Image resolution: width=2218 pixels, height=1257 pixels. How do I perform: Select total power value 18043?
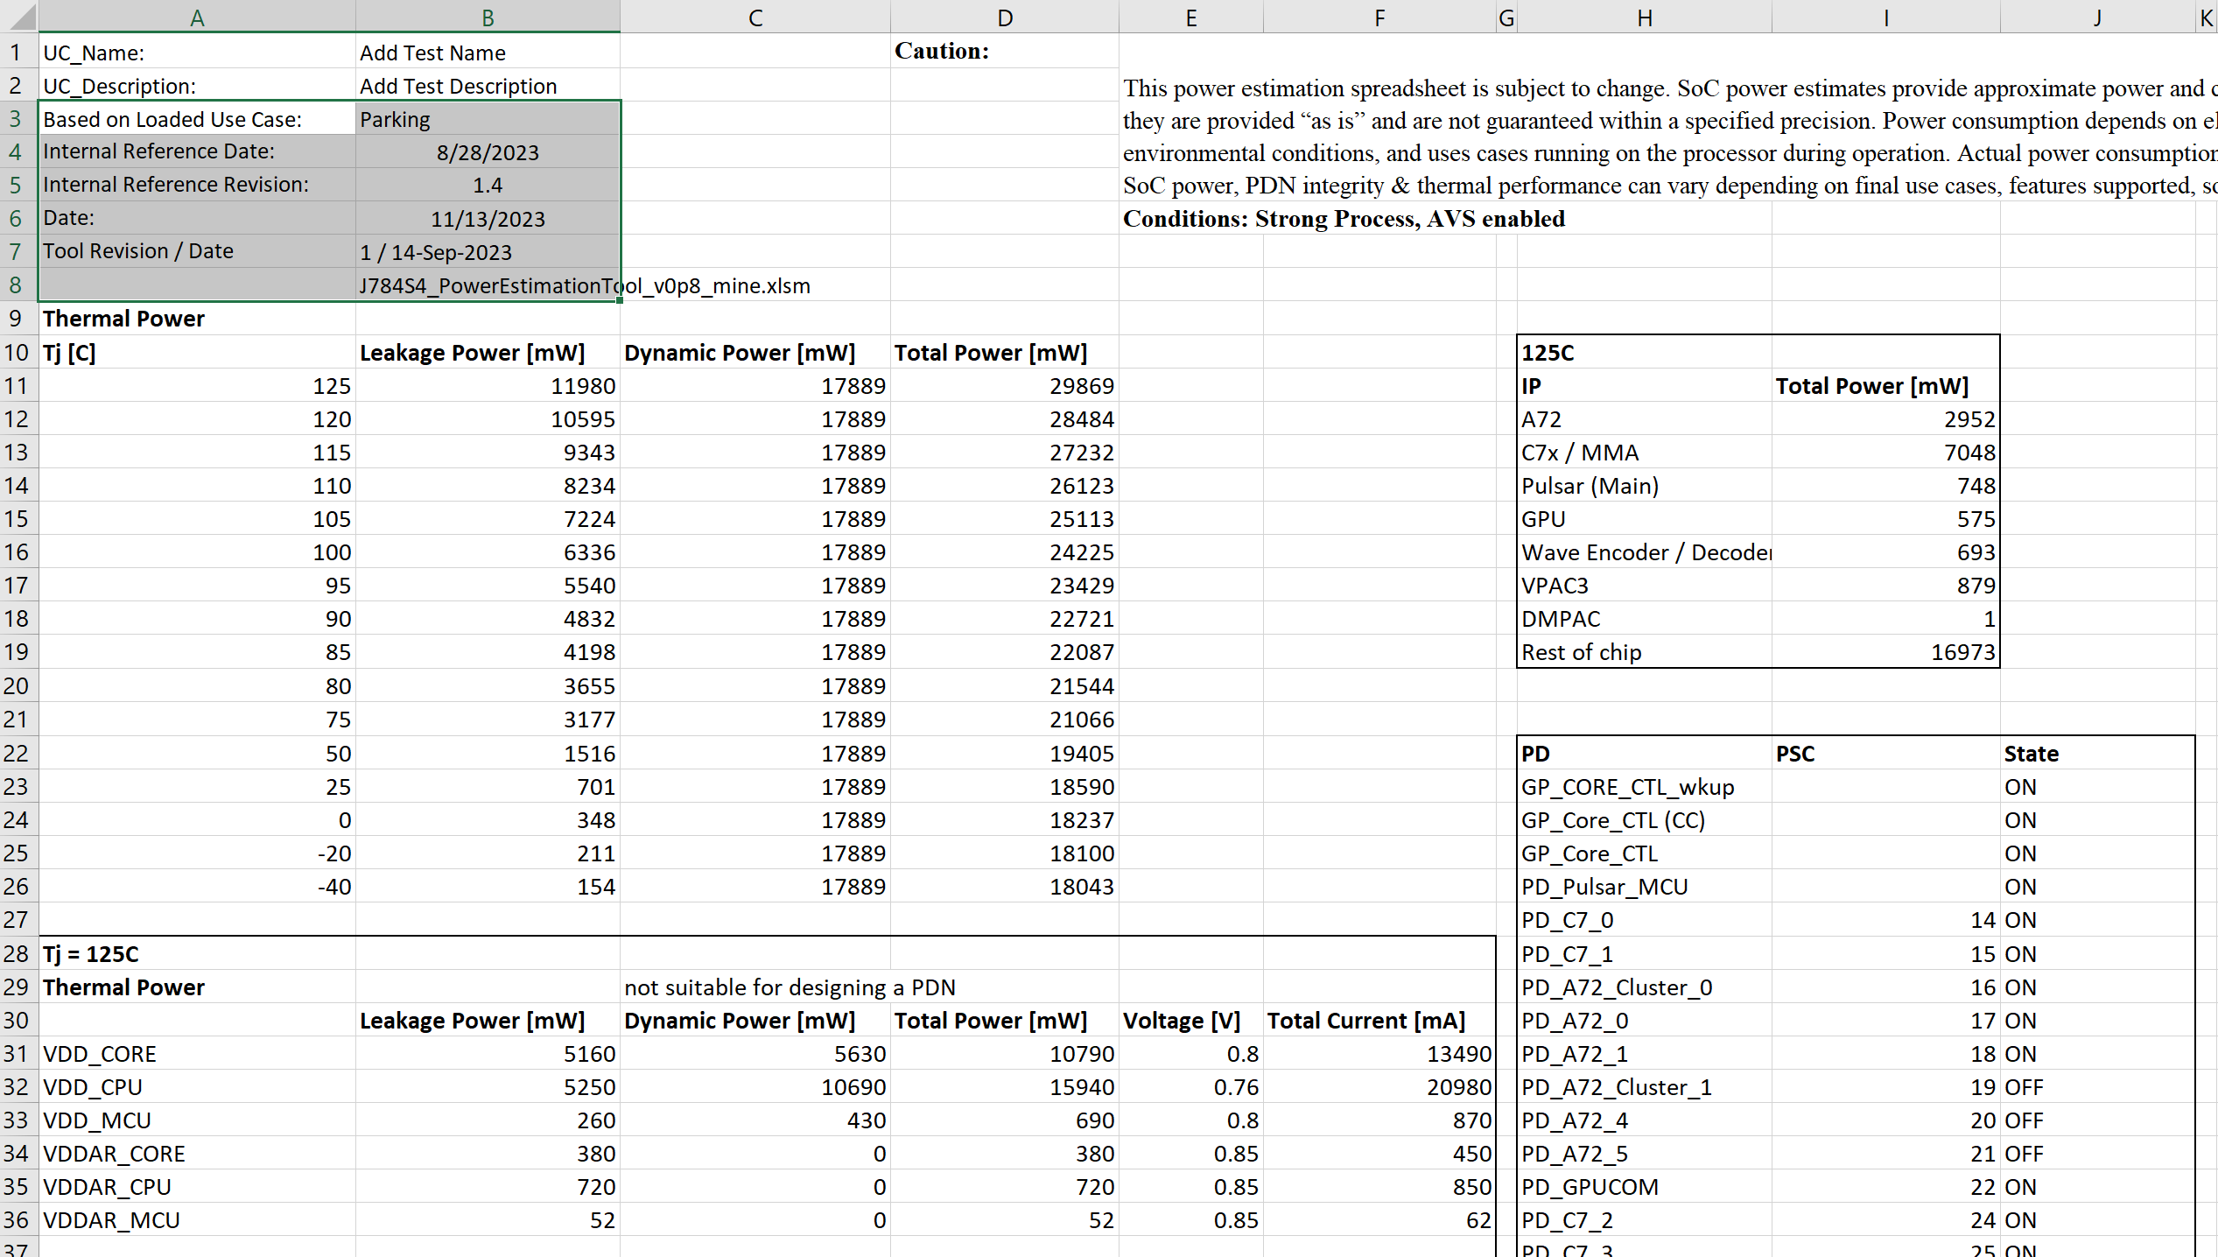click(x=1005, y=887)
